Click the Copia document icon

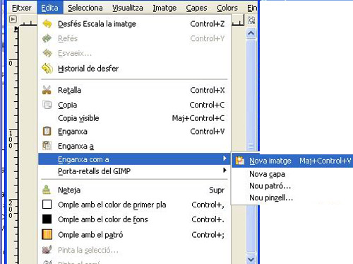[47, 105]
